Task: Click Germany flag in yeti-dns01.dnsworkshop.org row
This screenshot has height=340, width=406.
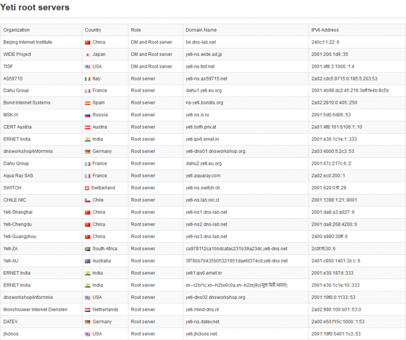Action: (87, 152)
